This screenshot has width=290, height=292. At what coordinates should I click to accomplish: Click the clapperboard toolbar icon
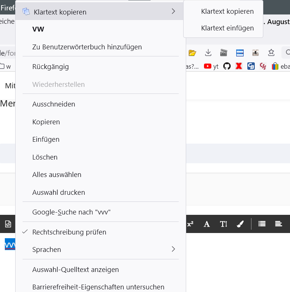(223, 53)
